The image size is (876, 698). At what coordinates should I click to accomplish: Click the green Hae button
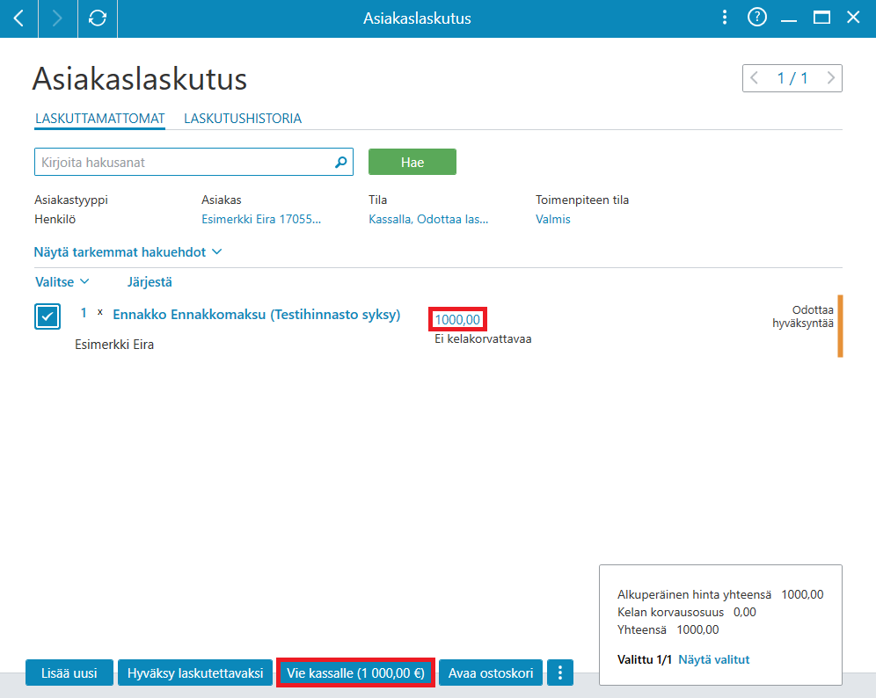(412, 162)
